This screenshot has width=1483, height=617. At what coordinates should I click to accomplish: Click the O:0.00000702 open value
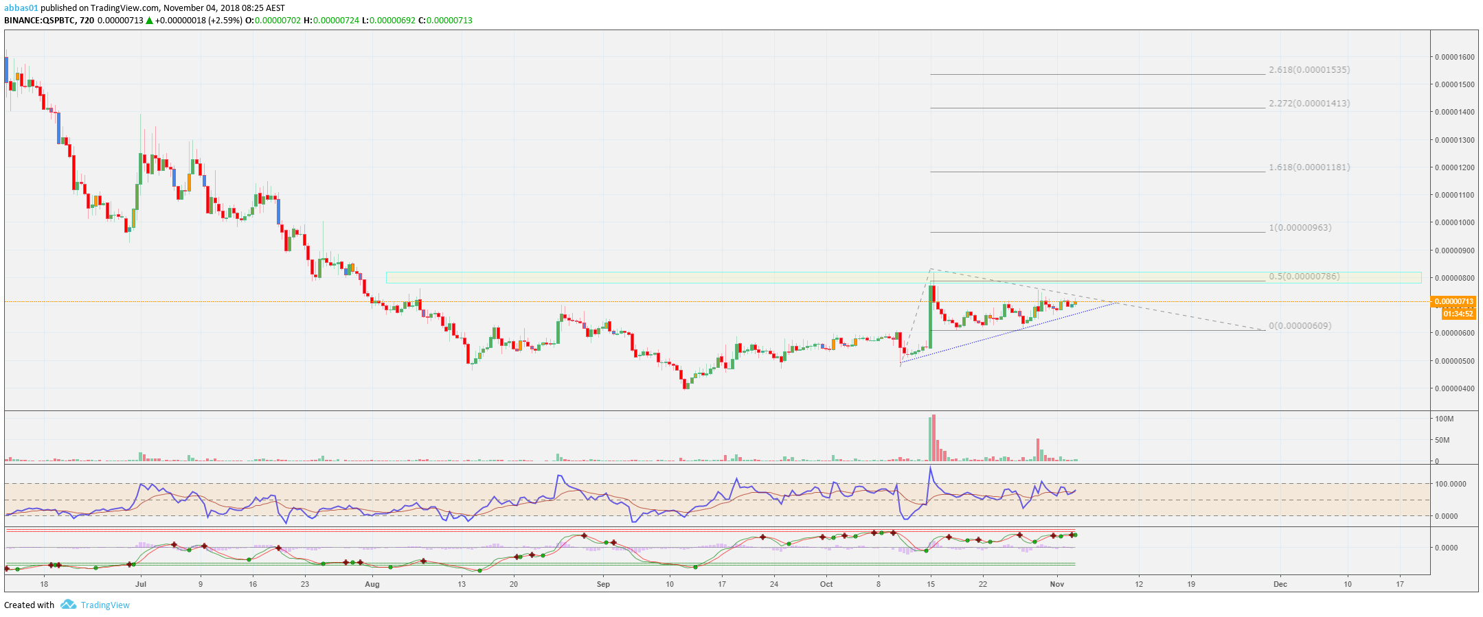[x=273, y=21]
